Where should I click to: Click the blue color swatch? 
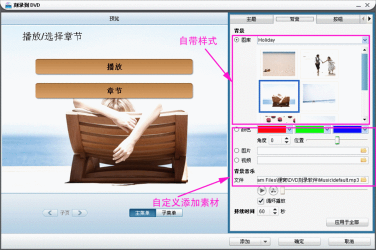tap(347, 129)
